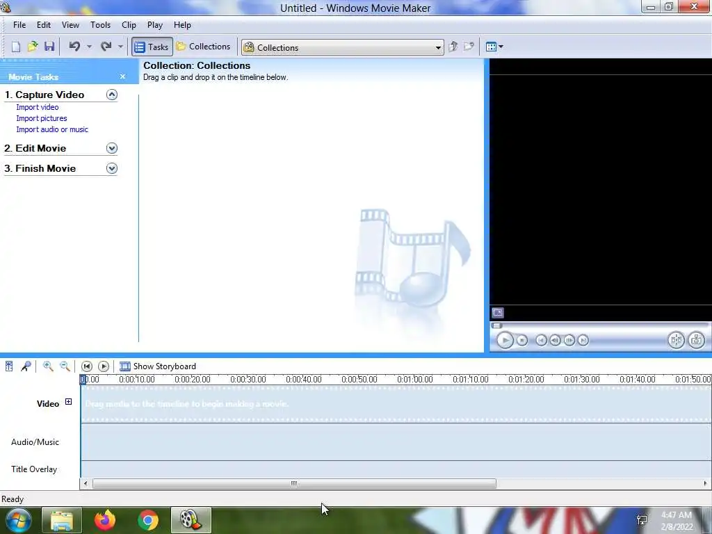This screenshot has width=712, height=534.
Task: Open Google Chrome from the taskbar
Action: pyautogui.click(x=148, y=520)
